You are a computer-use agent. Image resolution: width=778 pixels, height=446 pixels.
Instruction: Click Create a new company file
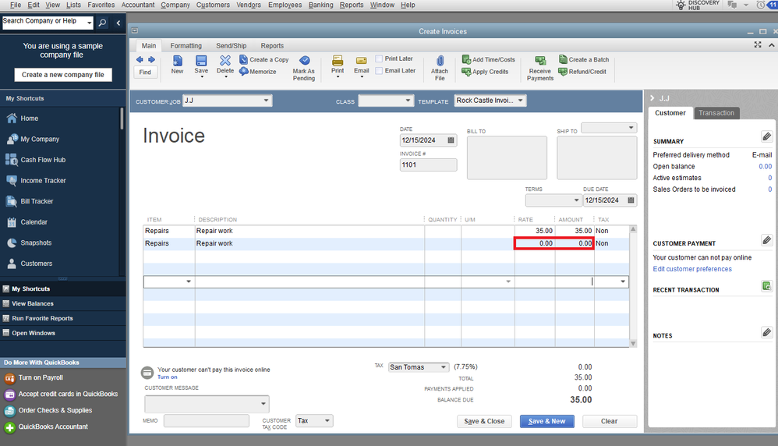[x=63, y=75]
